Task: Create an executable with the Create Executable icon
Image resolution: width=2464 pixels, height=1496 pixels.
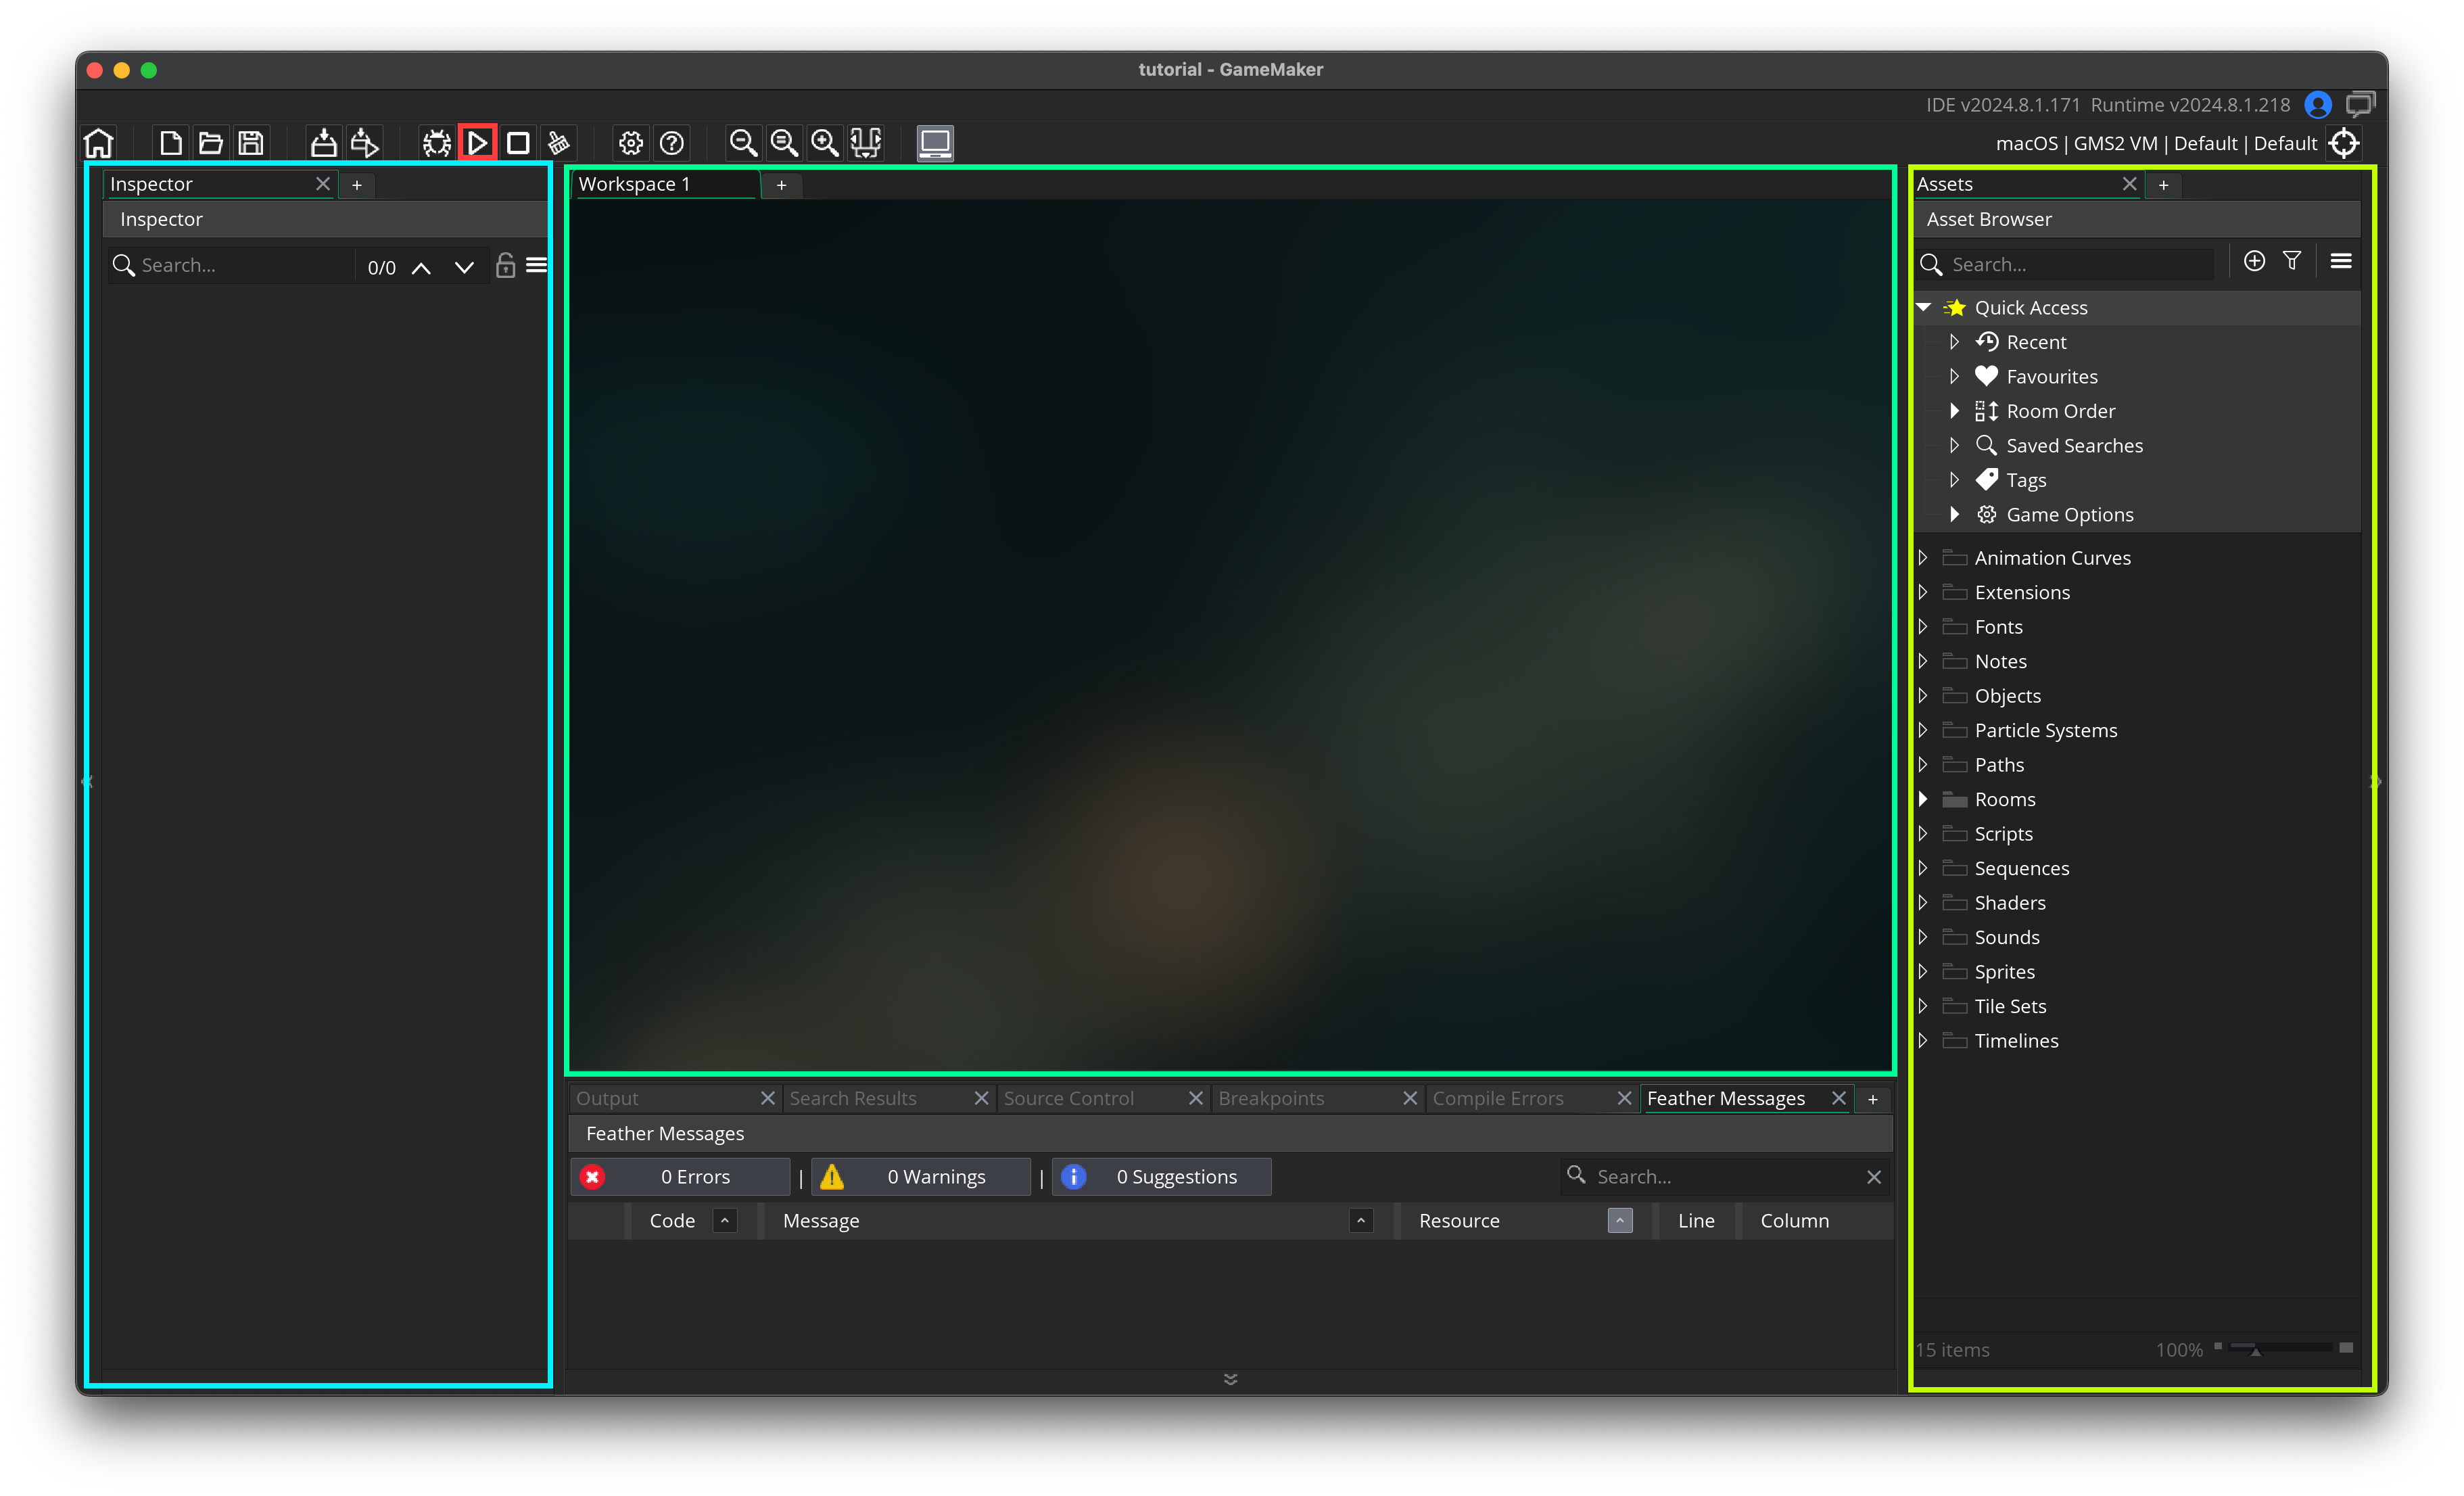Action: pyautogui.click(x=323, y=143)
